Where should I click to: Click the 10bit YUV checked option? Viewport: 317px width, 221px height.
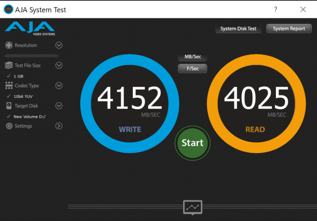tap(20, 96)
